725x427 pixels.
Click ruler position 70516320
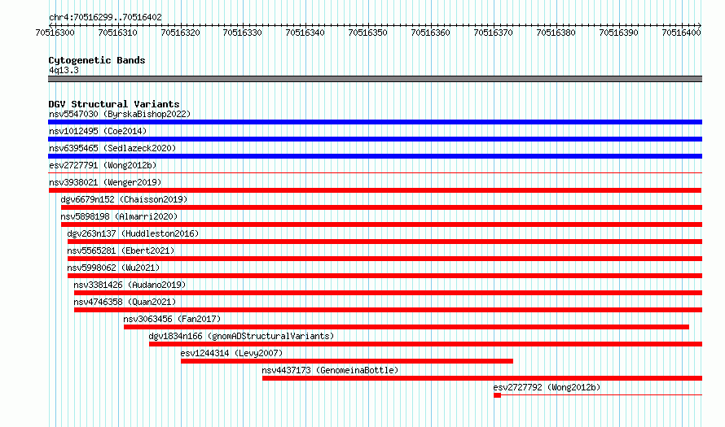point(180,33)
